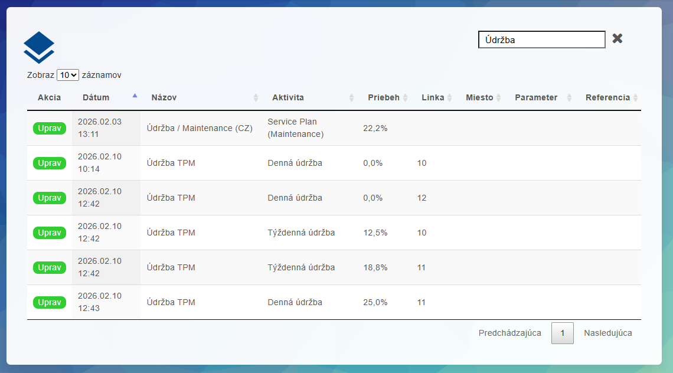Click the blue layers logo icon
This screenshot has height=373, width=673.
tap(39, 47)
